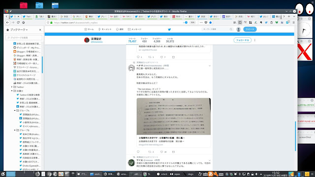The image size is (315, 177).
Task: Open the ダッシュボード - My Pro... bookmark
Action: [27, 48]
